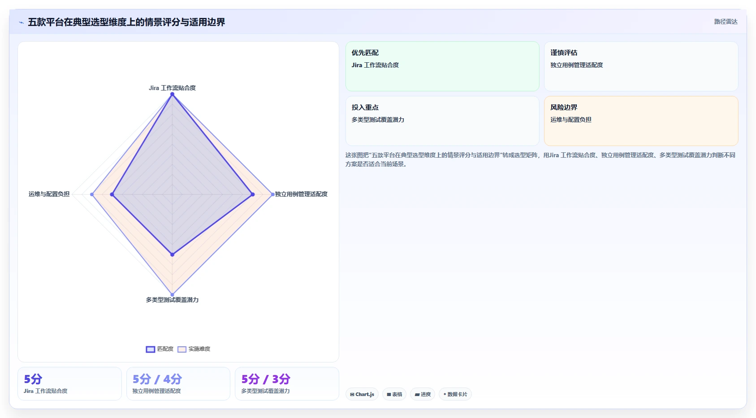Click the 运维与配置负担 radar axis label
Image resolution: width=756 pixels, height=418 pixels.
49,194
